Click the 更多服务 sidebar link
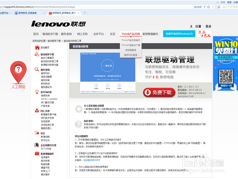The height and width of the screenshot is (179, 238). pos(45,175)
